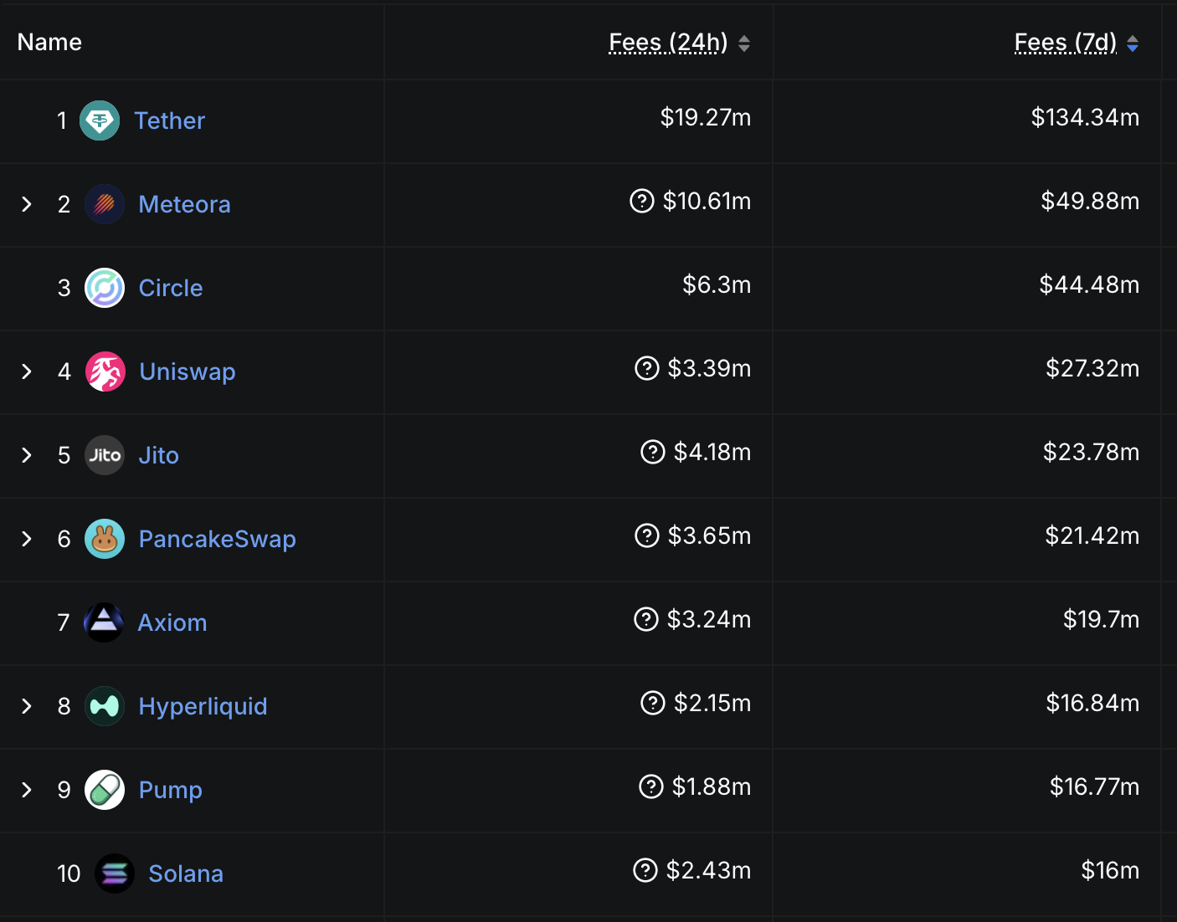
Task: Click the Uniswap unicorn logo
Action: point(104,371)
